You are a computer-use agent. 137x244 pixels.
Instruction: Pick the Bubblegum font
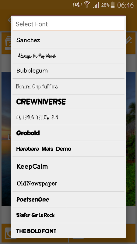coord(68,71)
